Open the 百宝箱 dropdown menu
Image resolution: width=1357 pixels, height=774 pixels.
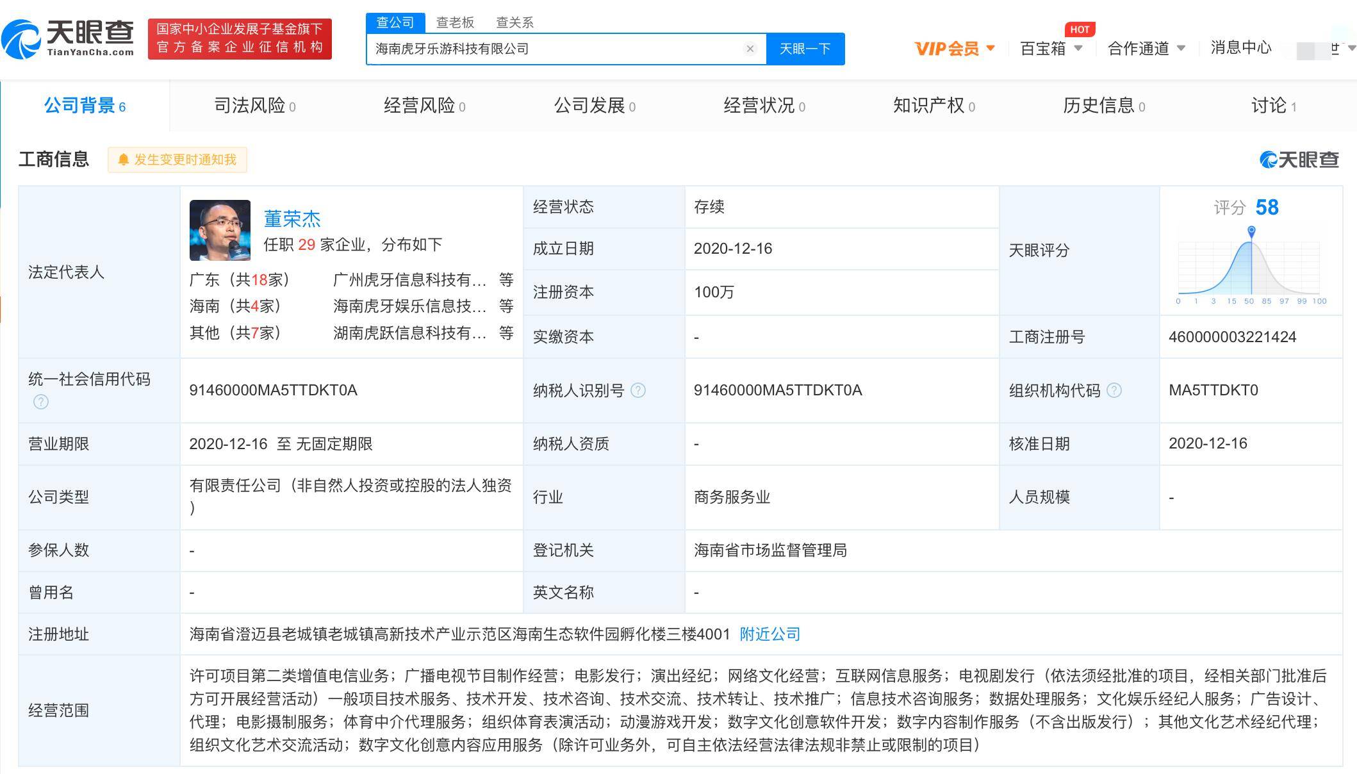point(1078,48)
